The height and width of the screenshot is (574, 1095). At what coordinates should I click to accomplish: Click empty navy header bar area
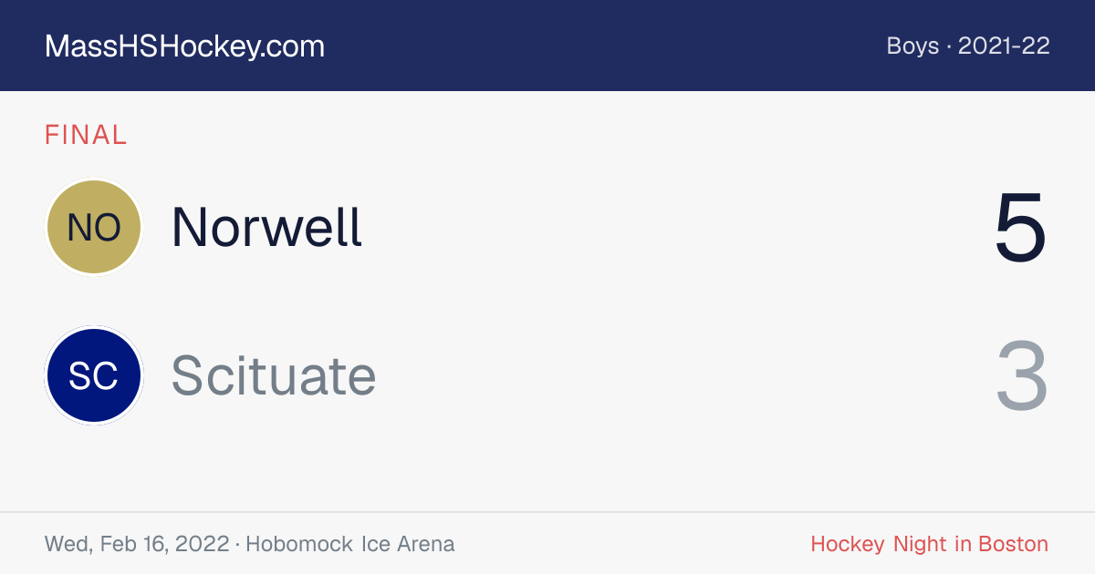tap(602, 46)
